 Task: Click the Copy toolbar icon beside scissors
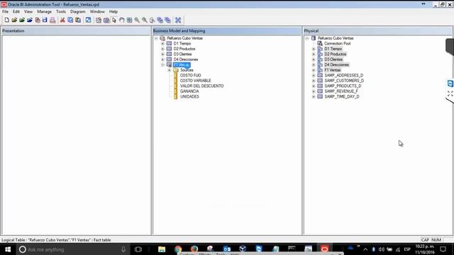point(70,20)
